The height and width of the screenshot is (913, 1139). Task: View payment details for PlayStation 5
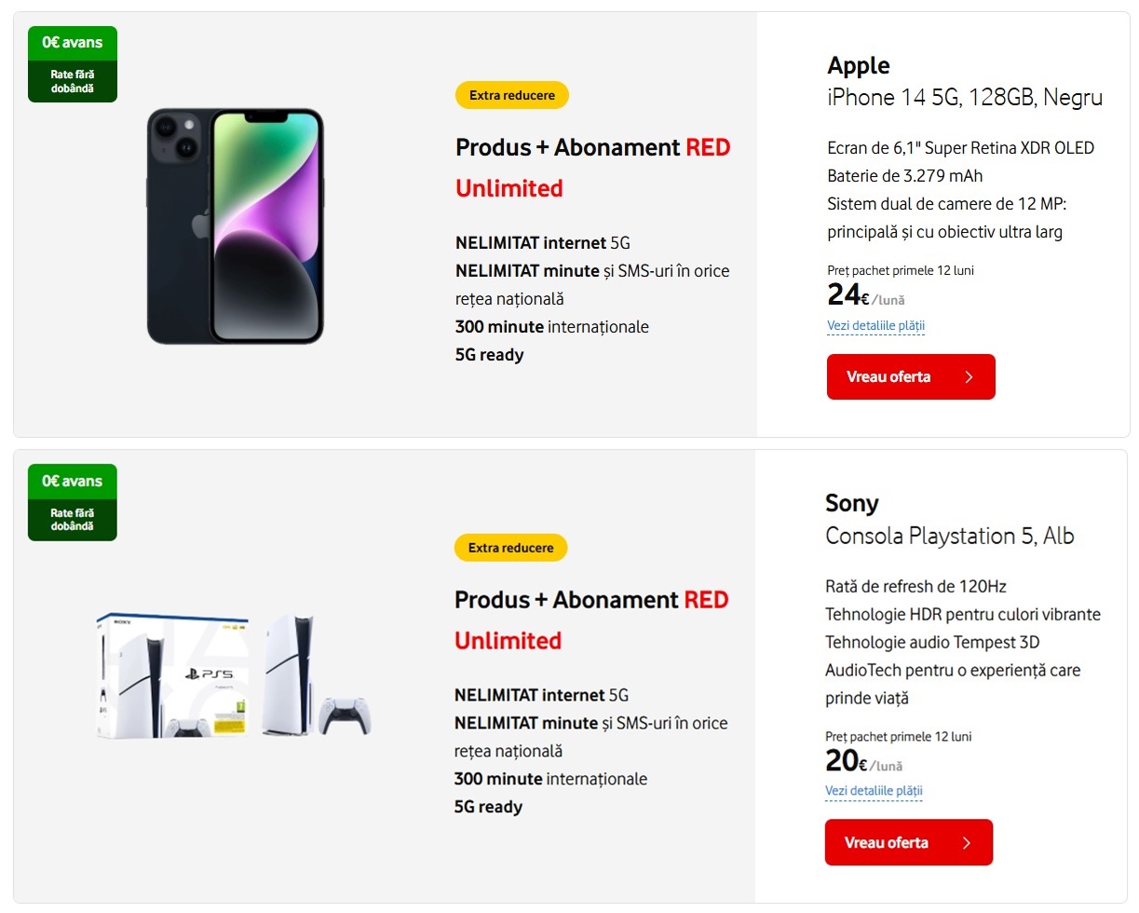[874, 791]
